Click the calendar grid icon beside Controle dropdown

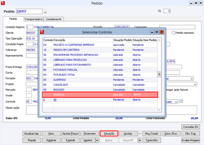pyautogui.click(x=181, y=101)
